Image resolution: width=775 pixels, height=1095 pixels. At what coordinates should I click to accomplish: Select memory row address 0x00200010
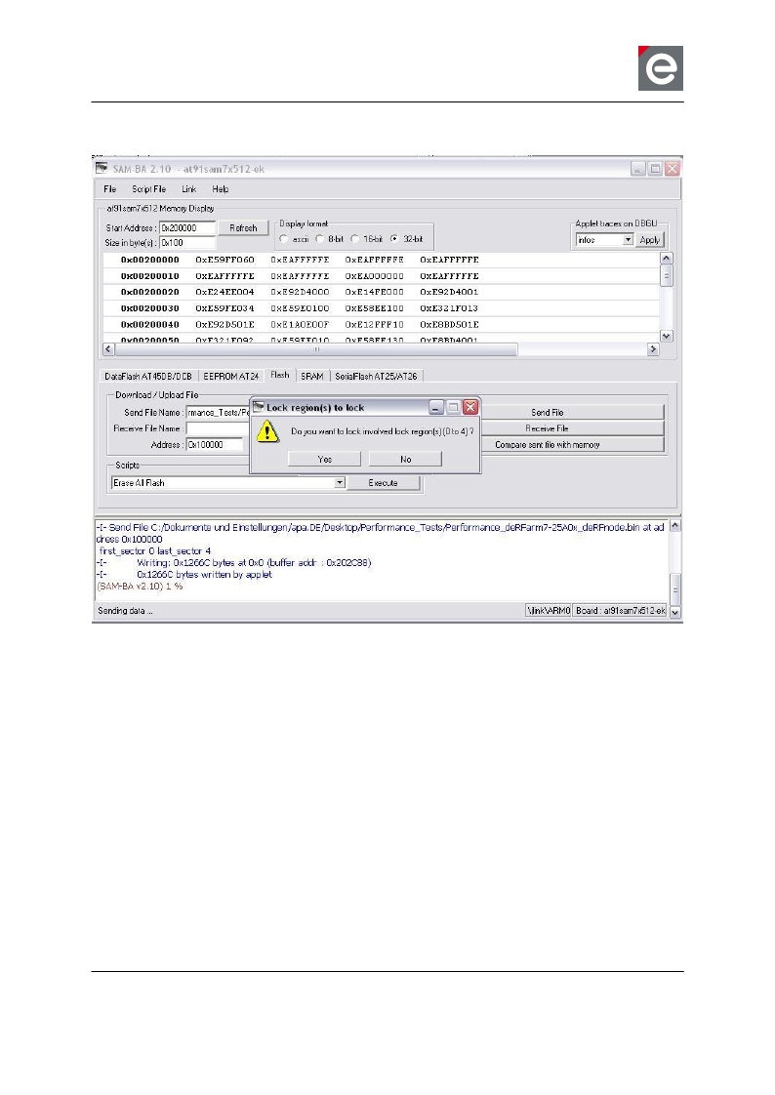[150, 276]
